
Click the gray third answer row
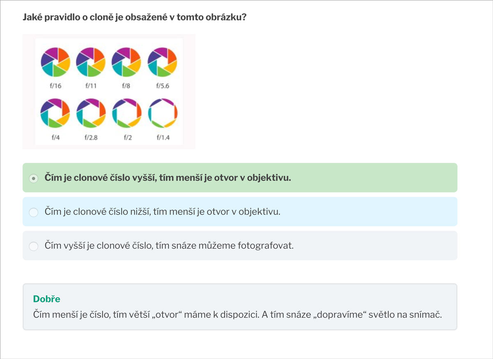(240, 246)
